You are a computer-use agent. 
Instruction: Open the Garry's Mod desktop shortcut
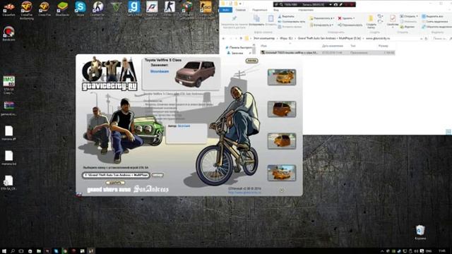(134, 7)
